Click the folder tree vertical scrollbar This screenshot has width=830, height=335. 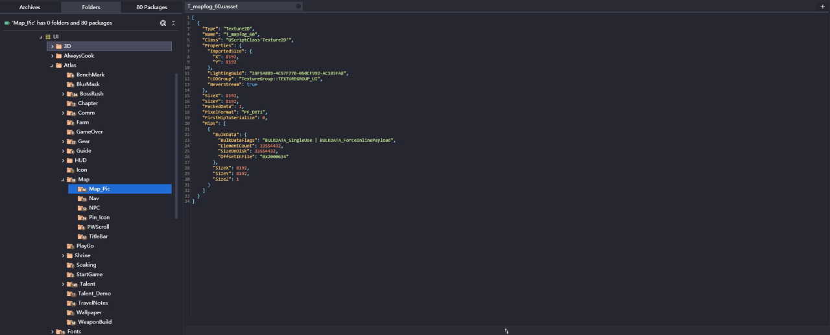(x=176, y=146)
